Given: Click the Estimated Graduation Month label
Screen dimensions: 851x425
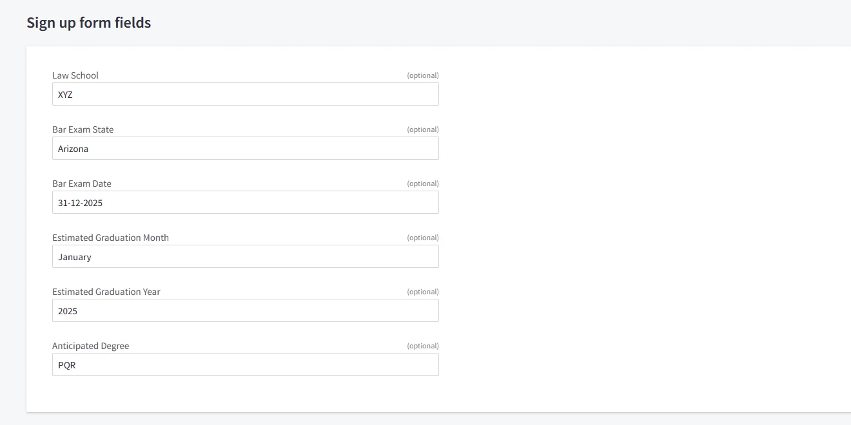Looking at the screenshot, I should (x=110, y=237).
